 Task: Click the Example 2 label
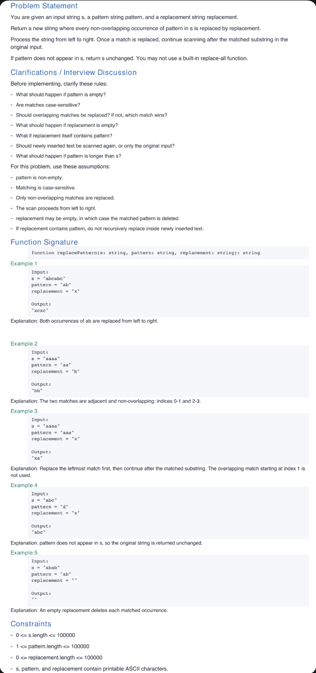24,343
